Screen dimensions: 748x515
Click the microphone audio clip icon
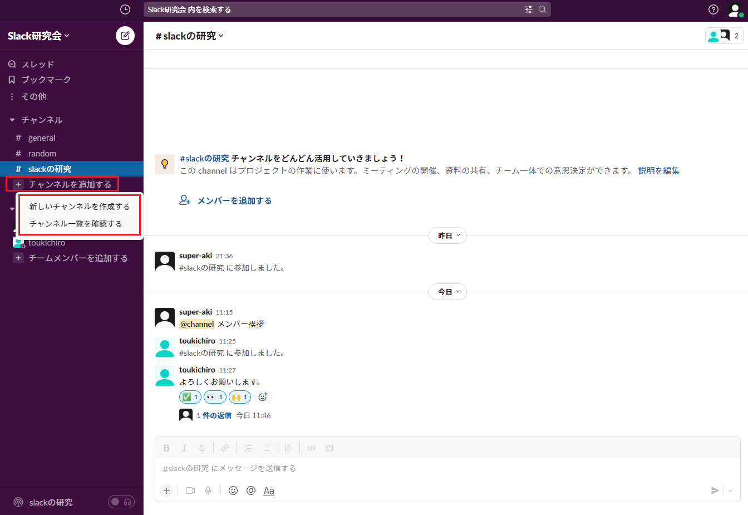208,491
